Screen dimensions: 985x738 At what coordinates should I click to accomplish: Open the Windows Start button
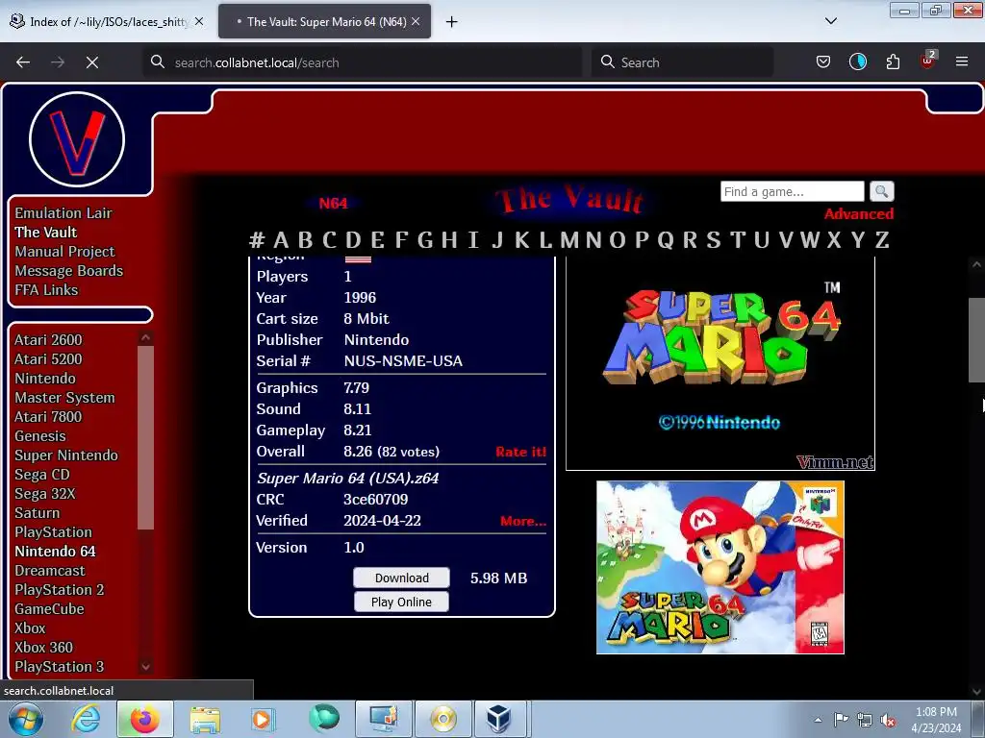pyautogui.click(x=25, y=719)
